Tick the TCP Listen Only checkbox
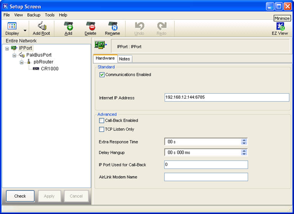 102,129
